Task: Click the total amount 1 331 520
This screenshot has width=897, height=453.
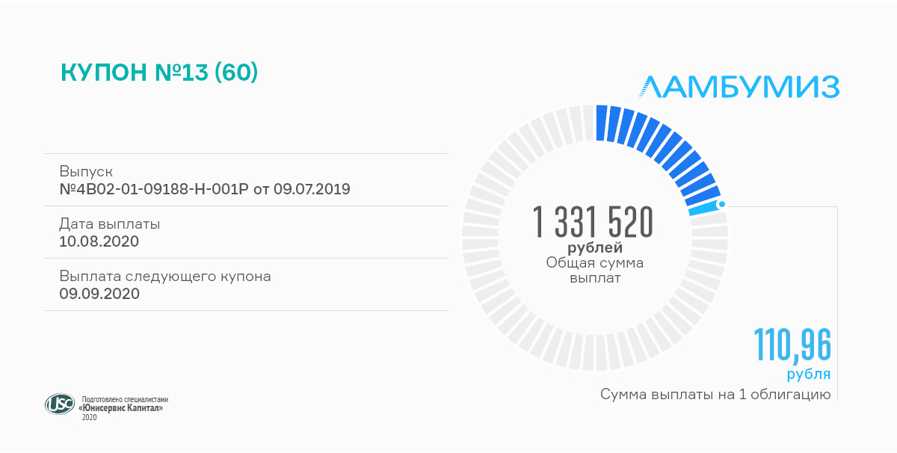Action: 594,221
